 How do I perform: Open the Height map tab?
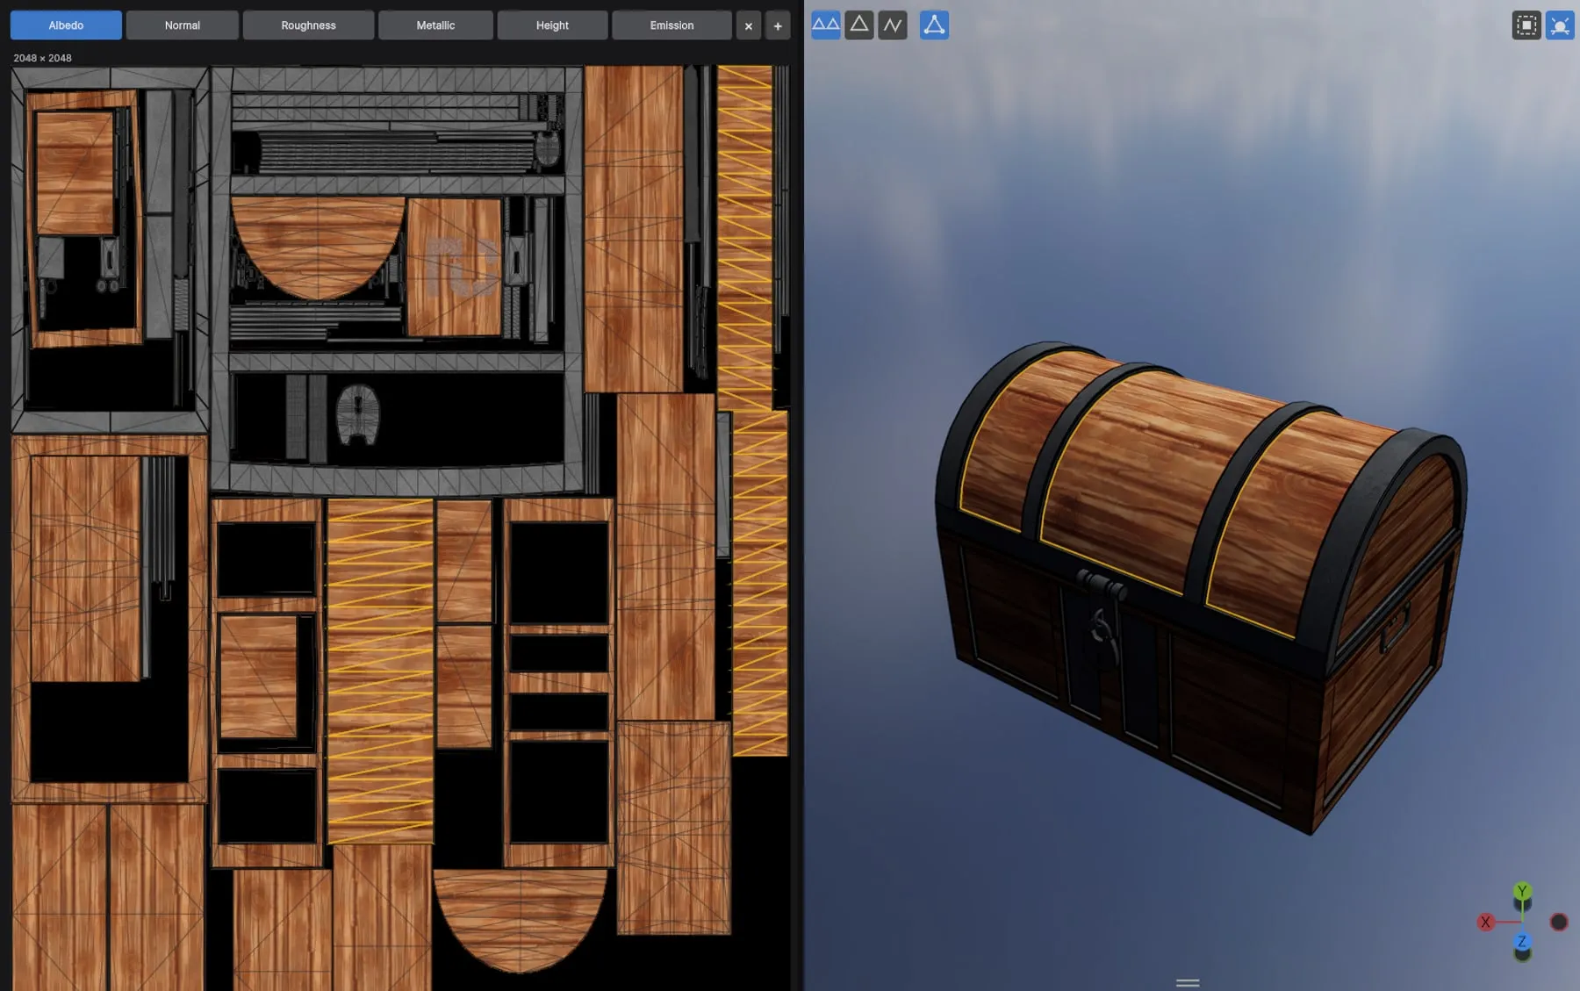pos(552,25)
